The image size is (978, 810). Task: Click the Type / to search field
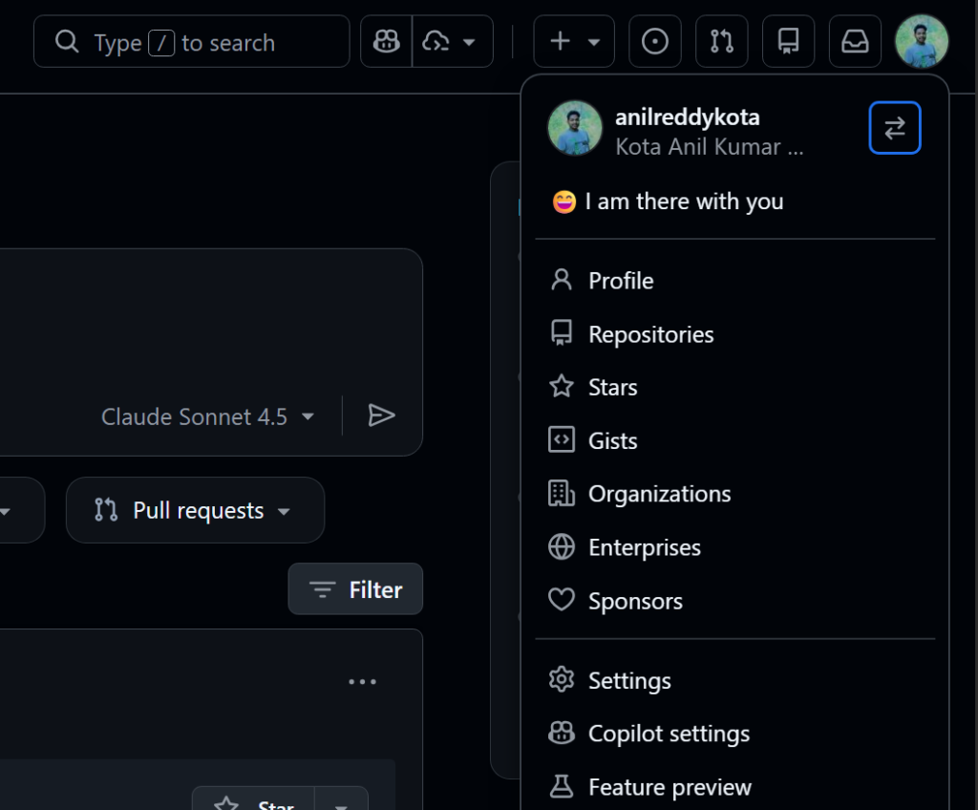click(192, 42)
